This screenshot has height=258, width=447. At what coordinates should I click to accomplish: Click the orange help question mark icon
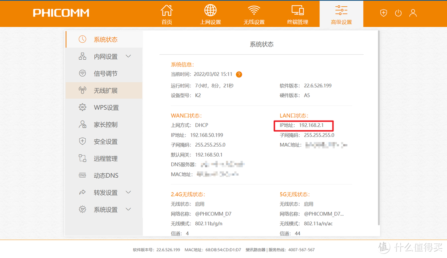point(239,75)
